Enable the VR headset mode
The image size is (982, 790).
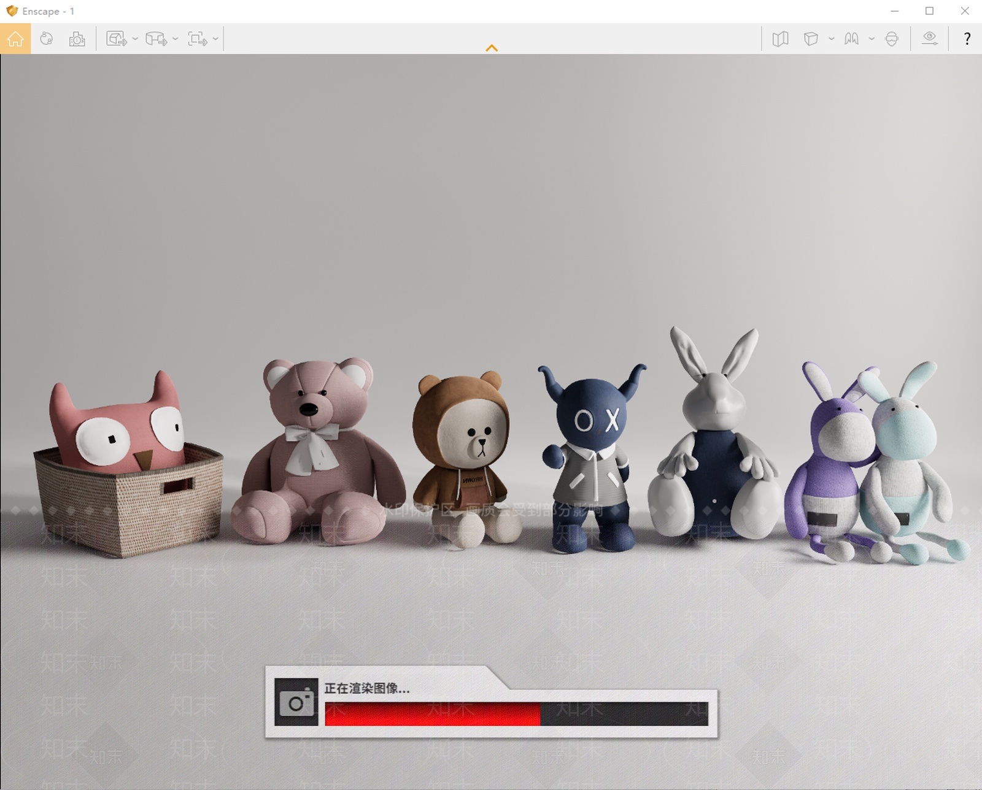(892, 39)
